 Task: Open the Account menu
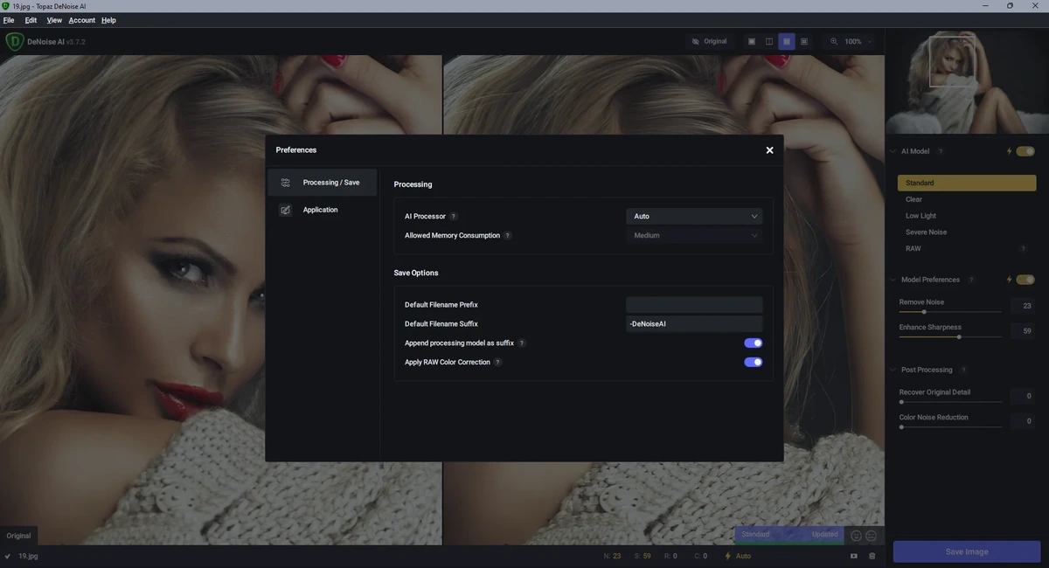82,20
